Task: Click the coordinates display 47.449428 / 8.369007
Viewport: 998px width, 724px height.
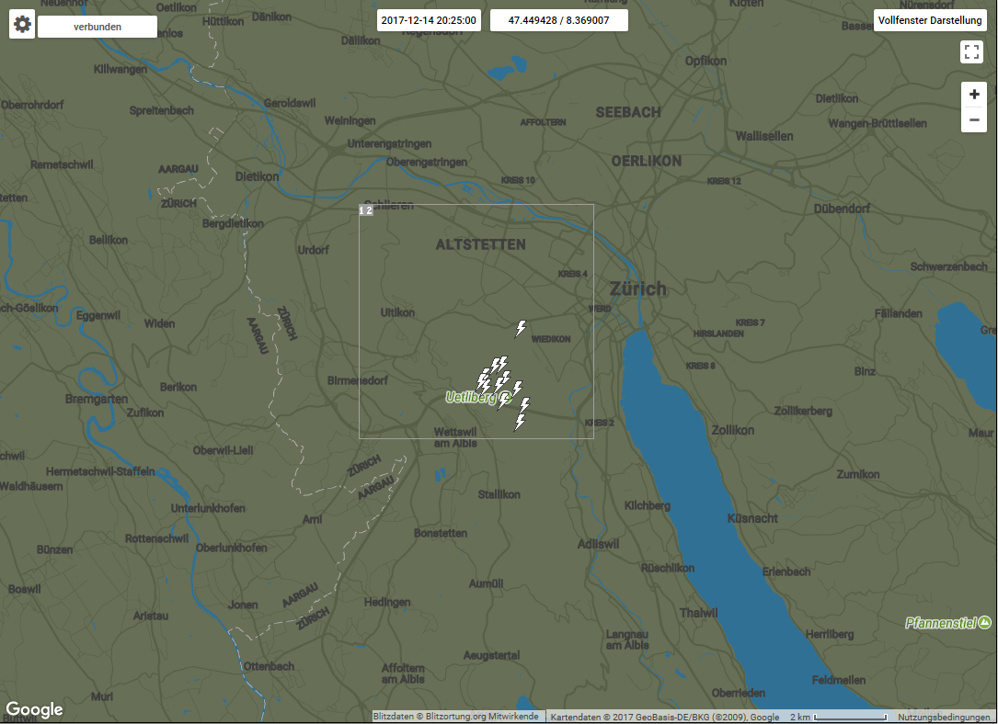Action: 558,20
